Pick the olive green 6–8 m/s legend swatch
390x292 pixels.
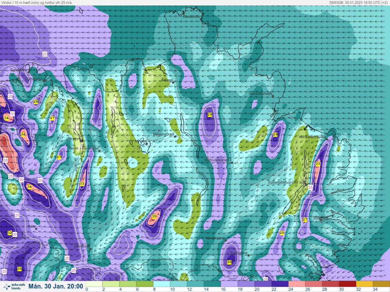[145, 284]
